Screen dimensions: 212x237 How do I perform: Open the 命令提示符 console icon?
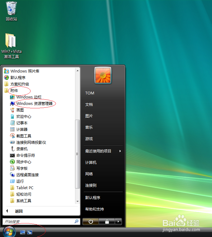[x=12, y=156]
